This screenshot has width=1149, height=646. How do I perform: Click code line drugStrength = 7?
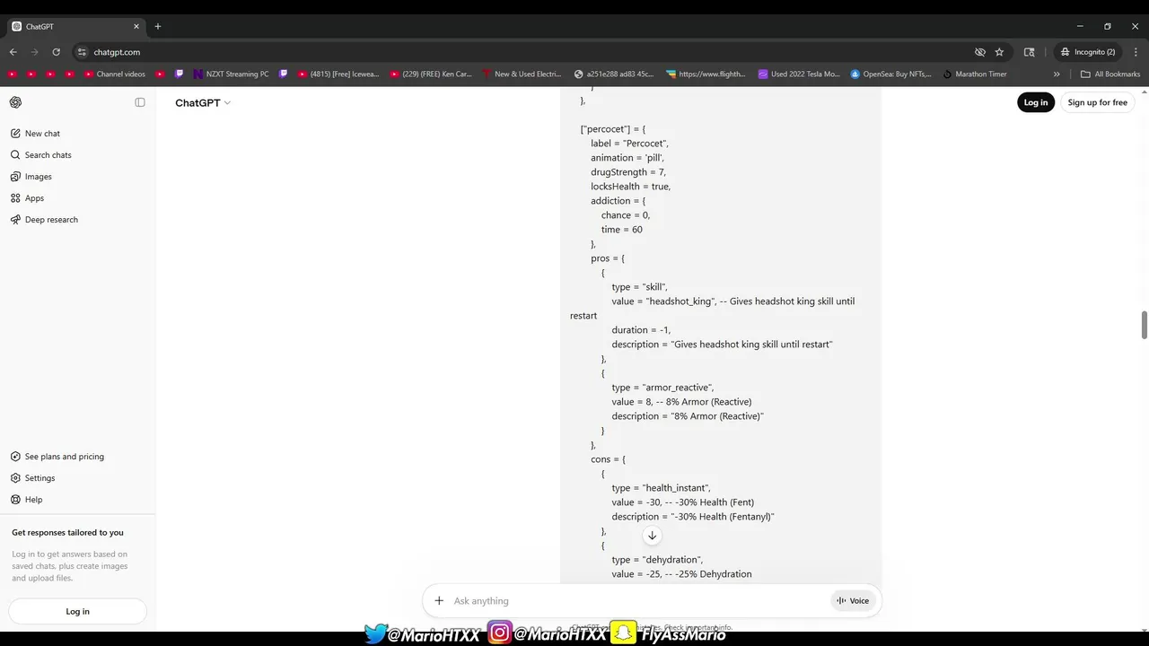click(x=628, y=172)
